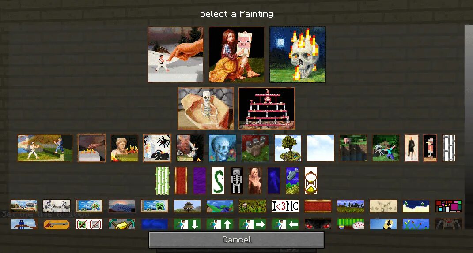This screenshot has height=253, width=473.
Task: Select the down arrow exit sign painting
Action: 187,224
